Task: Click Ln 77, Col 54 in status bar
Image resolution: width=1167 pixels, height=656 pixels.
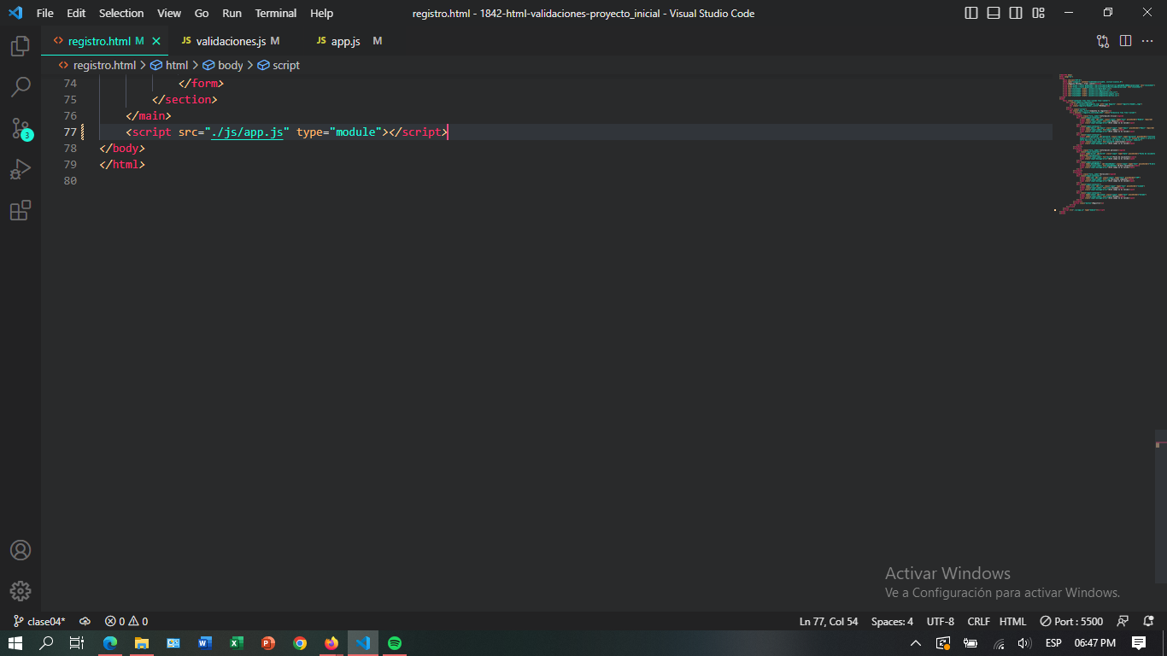Action: pyautogui.click(x=829, y=621)
